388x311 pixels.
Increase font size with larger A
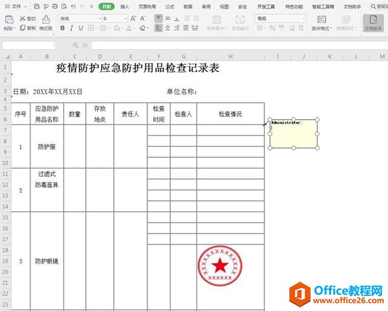tap(133, 19)
